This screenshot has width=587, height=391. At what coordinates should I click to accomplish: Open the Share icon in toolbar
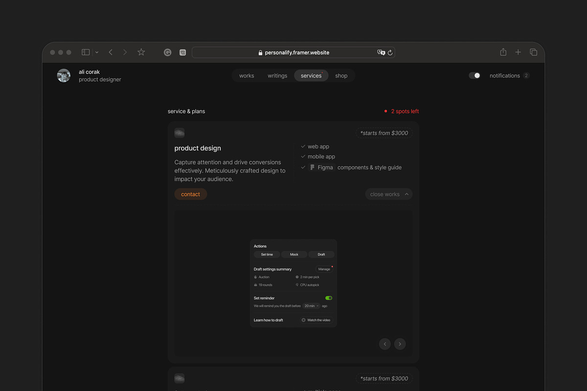tap(503, 52)
